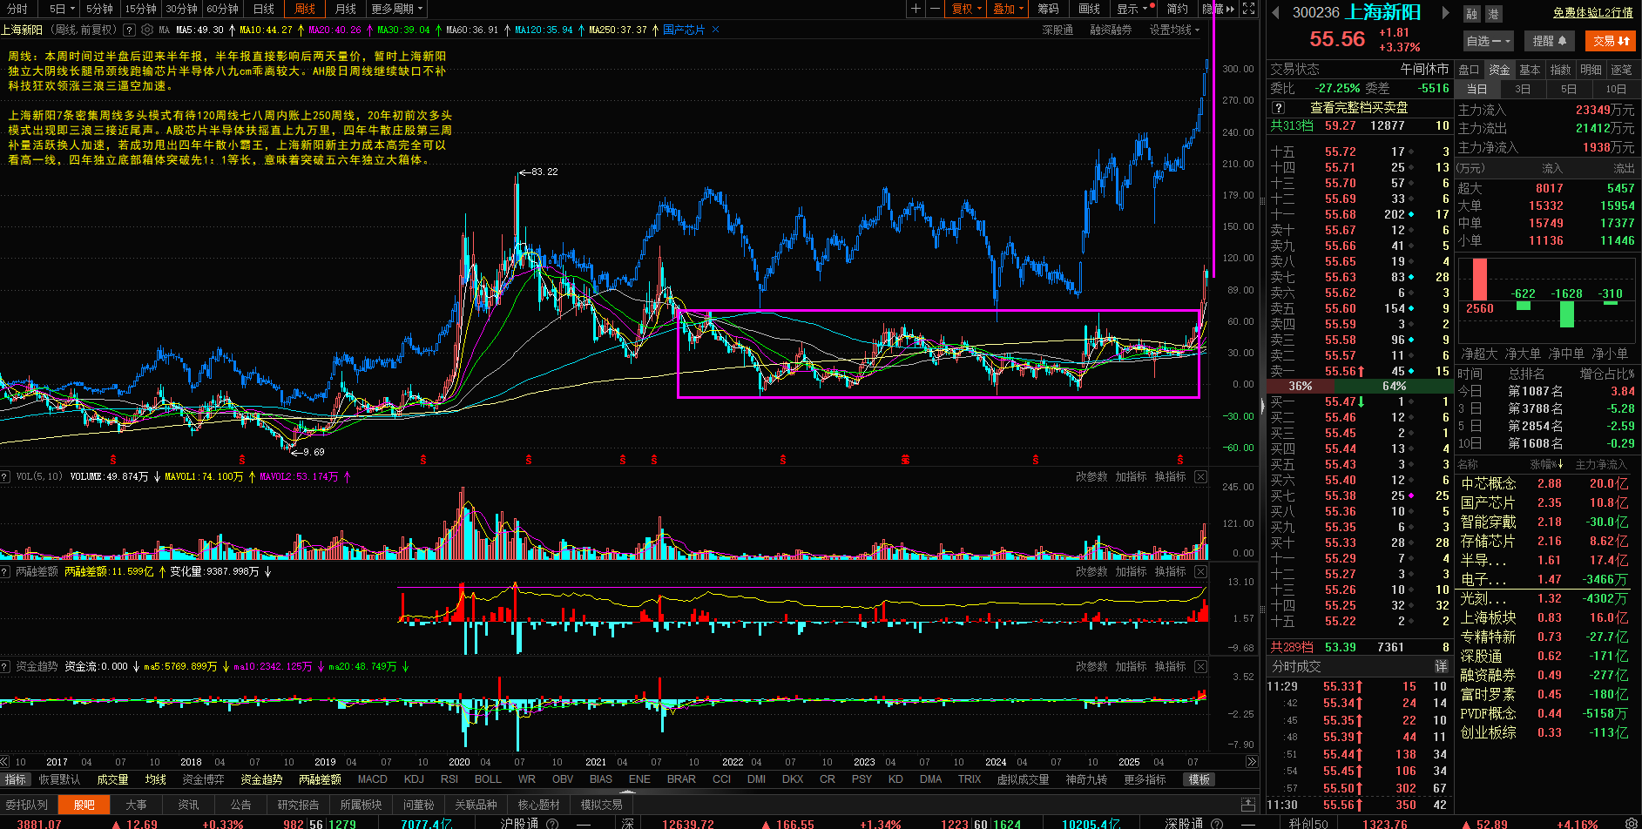Screen dimensions: 1642x829
Task: Open 深股通 help question icon
Action: (1217, 824)
